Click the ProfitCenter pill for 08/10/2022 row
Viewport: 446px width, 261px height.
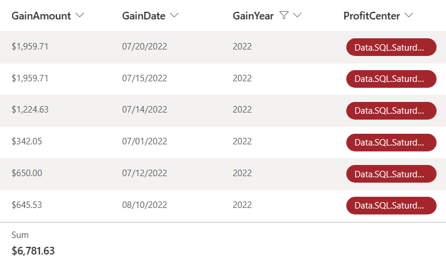(x=391, y=206)
